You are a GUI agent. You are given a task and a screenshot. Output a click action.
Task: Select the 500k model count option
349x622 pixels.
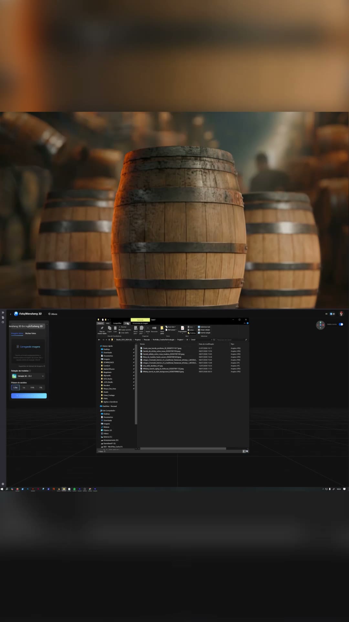click(x=32, y=387)
